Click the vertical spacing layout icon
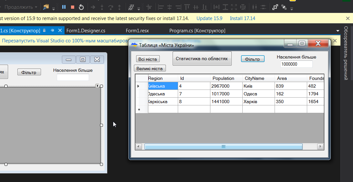 coord(263,7)
